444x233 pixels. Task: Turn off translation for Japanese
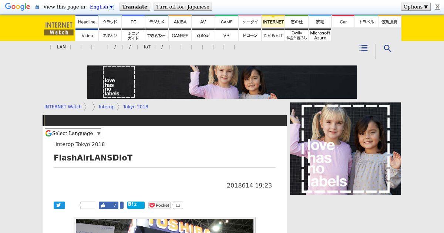click(183, 7)
